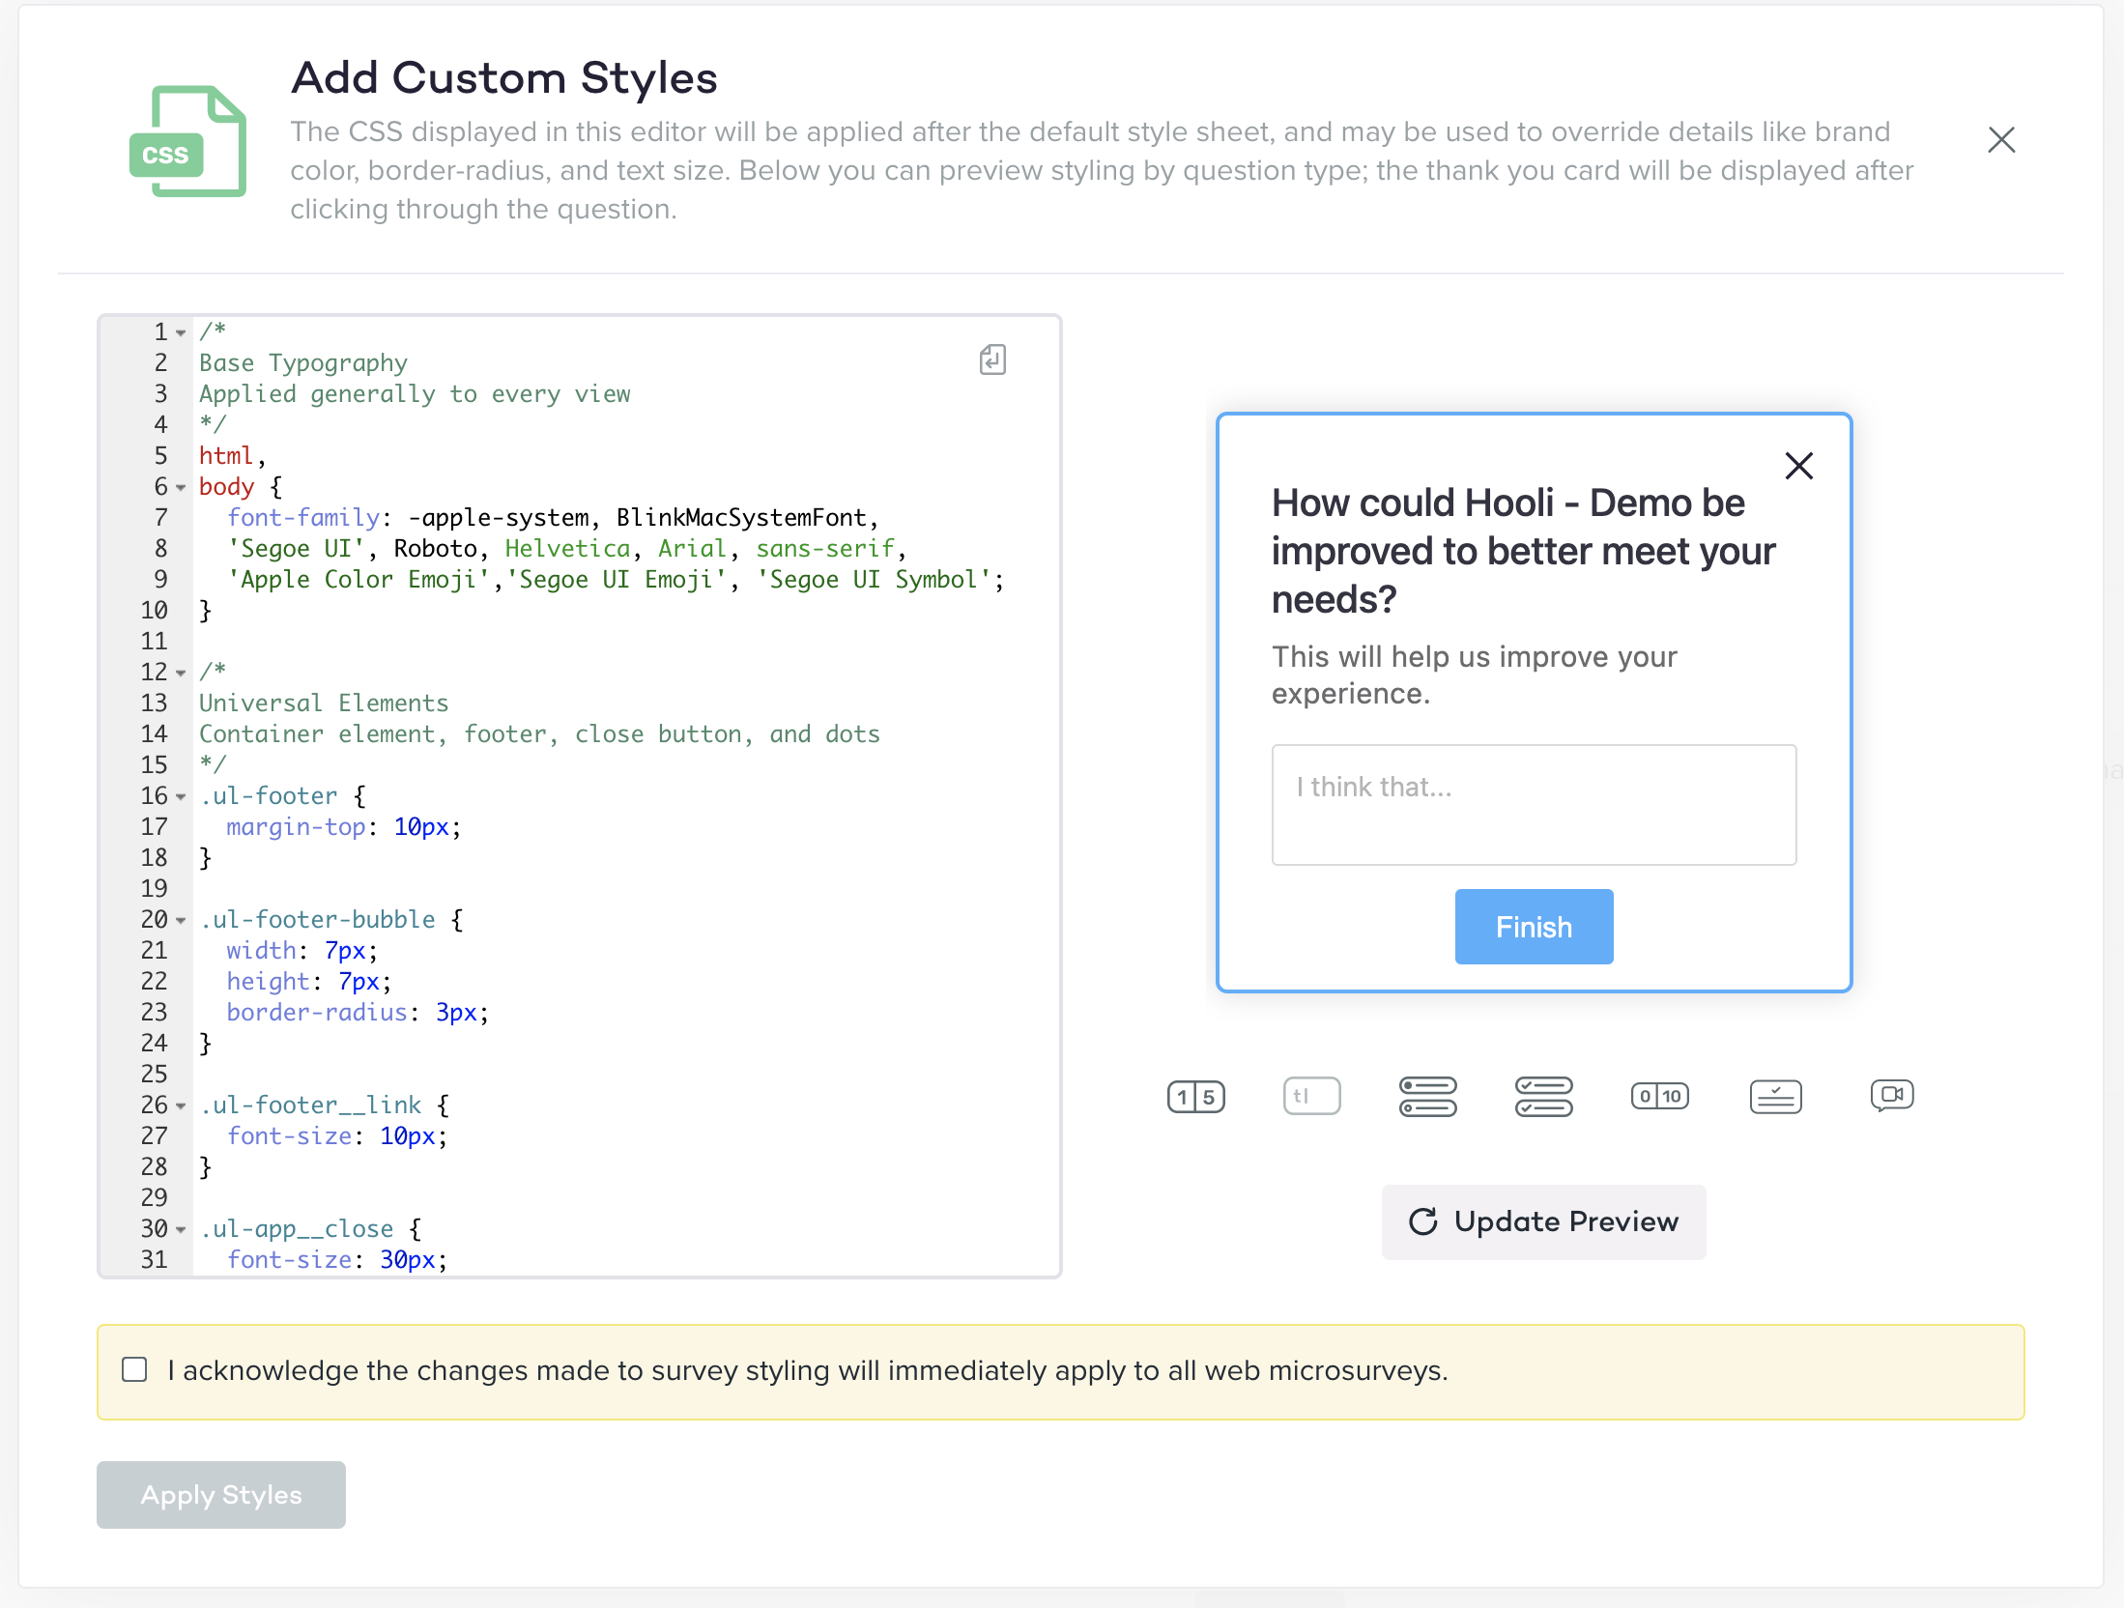Select the multiple-choice checkmark question preview icon
This screenshot has height=1608, width=2124.
pos(1543,1097)
